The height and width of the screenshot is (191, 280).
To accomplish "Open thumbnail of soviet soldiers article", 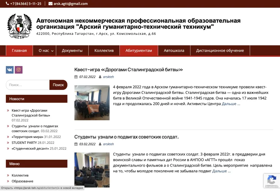I will pos(92,170).
